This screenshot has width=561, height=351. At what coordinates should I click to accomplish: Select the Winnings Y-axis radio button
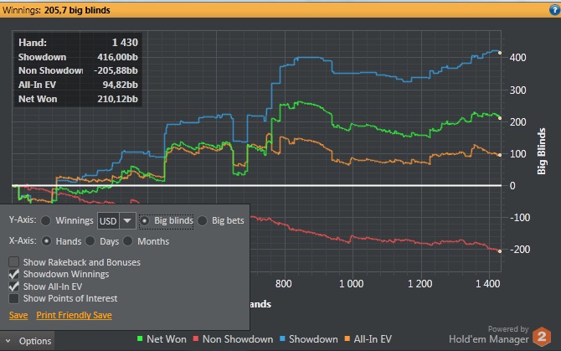pos(46,221)
